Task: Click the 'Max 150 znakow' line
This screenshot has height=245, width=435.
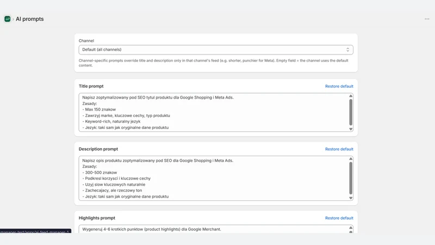Action: coord(99,109)
